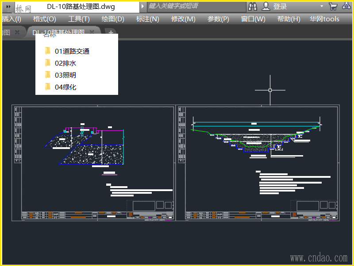The height and width of the screenshot is (266, 354).
Task: Open the 工具(T) menu
Action: [x=79, y=19]
